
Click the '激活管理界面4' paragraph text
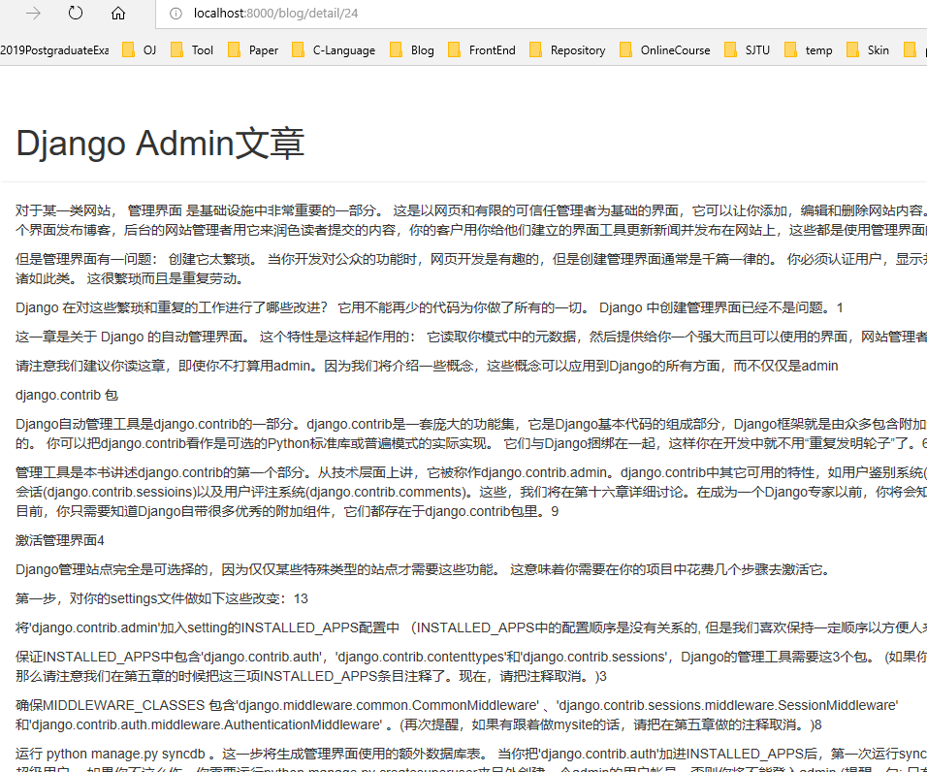click(x=60, y=540)
